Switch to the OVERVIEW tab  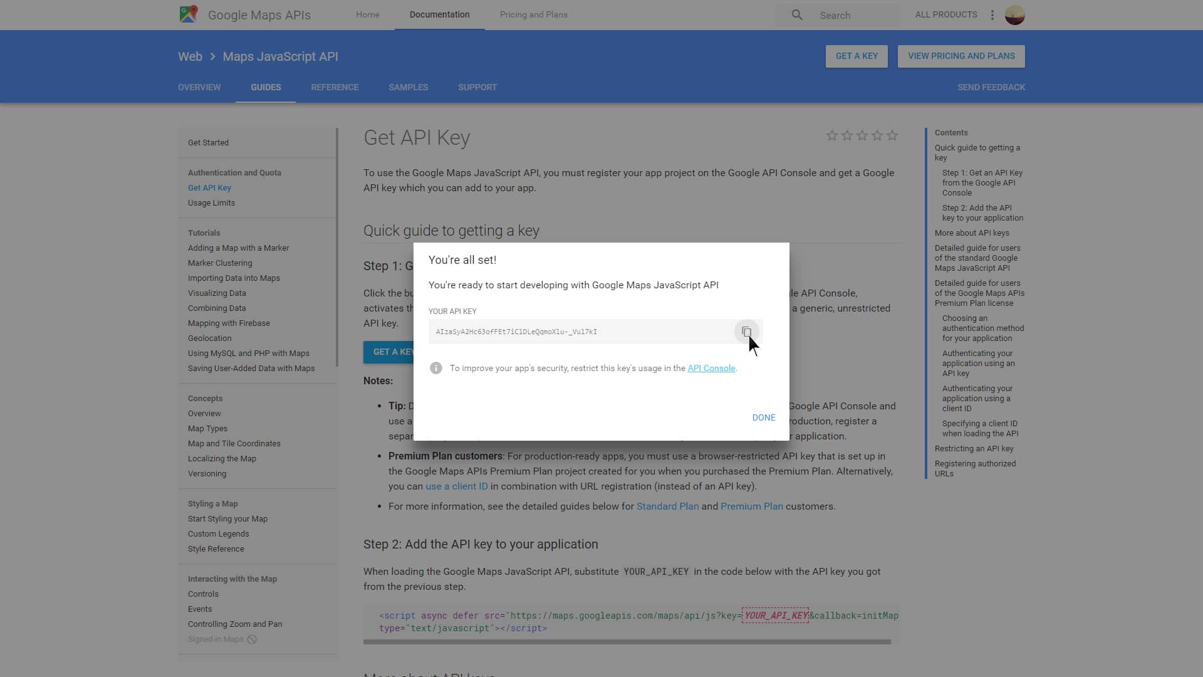click(199, 87)
